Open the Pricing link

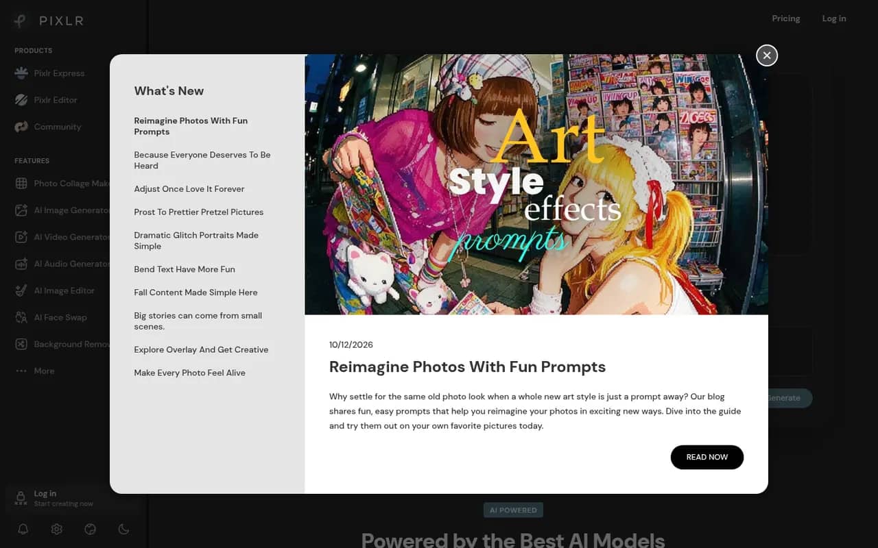pyautogui.click(x=786, y=18)
